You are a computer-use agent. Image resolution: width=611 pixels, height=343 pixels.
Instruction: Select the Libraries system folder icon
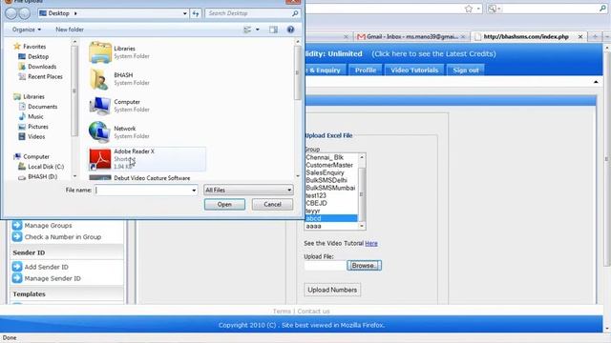point(100,52)
